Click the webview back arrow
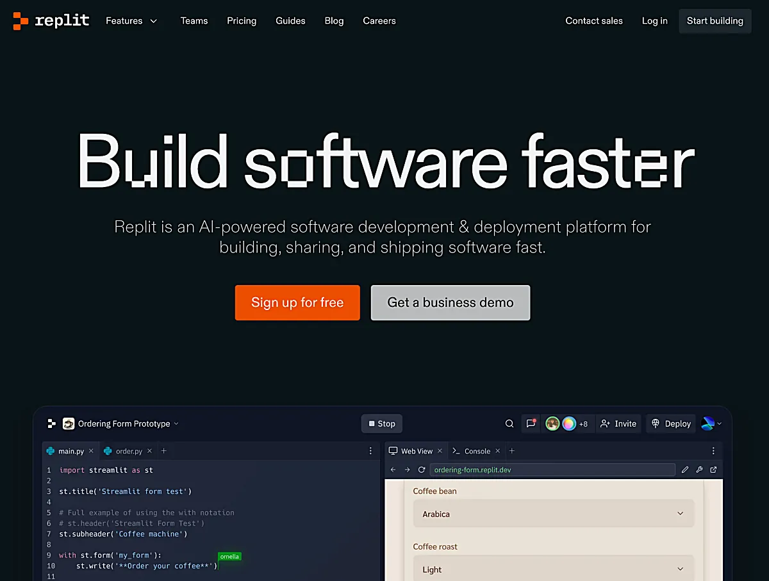 [x=393, y=470]
